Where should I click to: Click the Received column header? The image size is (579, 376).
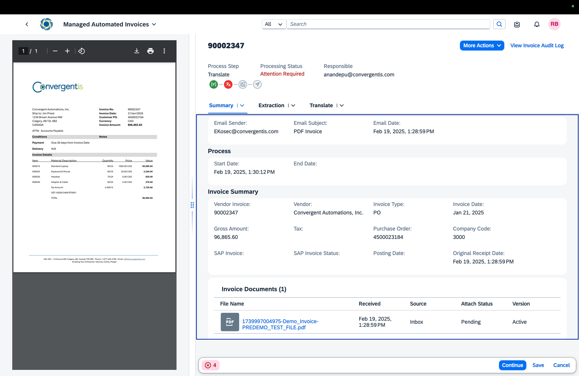coord(369,304)
